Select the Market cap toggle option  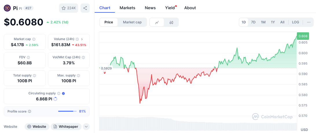[x=132, y=22]
